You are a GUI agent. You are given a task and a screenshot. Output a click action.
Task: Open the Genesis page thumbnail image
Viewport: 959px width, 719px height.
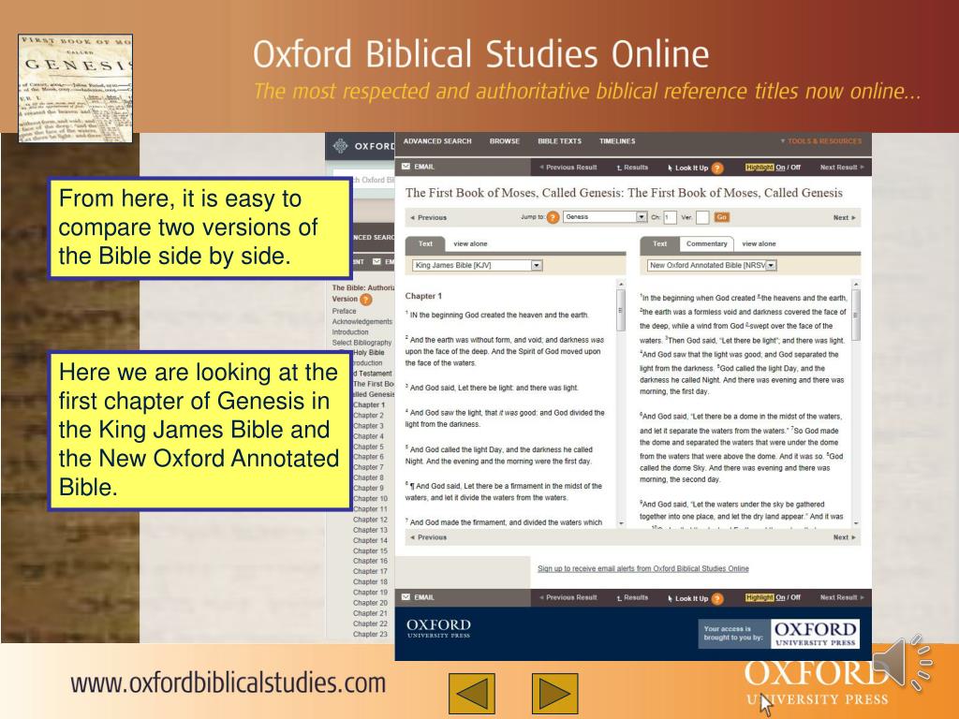click(x=75, y=89)
